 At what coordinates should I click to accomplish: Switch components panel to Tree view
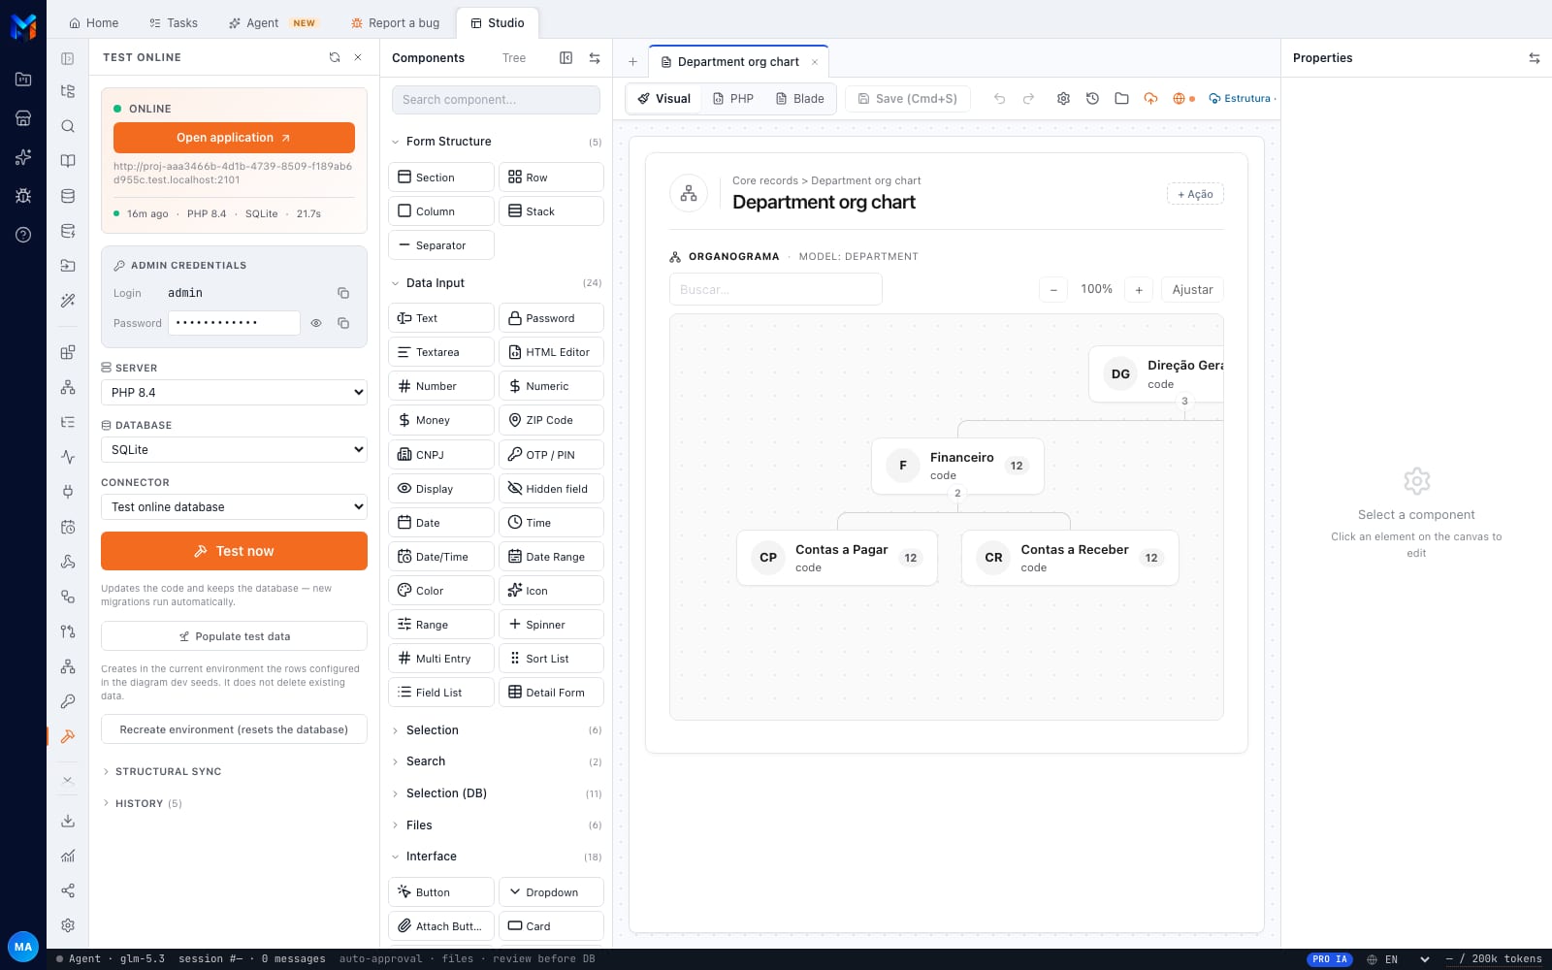click(514, 58)
